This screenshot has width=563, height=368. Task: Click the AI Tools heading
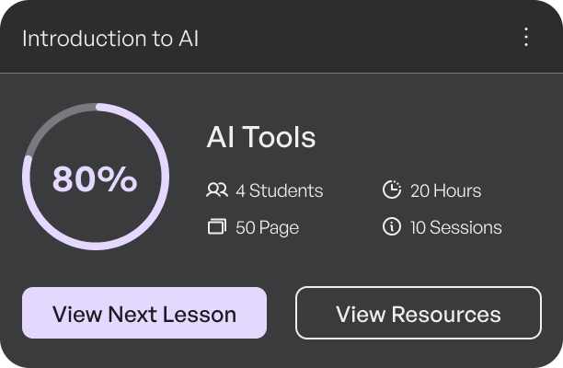point(261,137)
